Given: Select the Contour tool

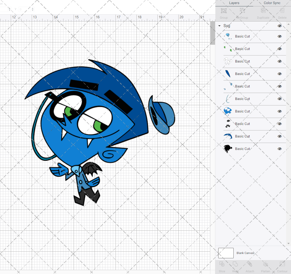Looking at the screenshot, I should [x=282, y=264].
